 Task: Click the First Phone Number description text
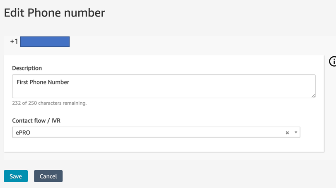43,82
